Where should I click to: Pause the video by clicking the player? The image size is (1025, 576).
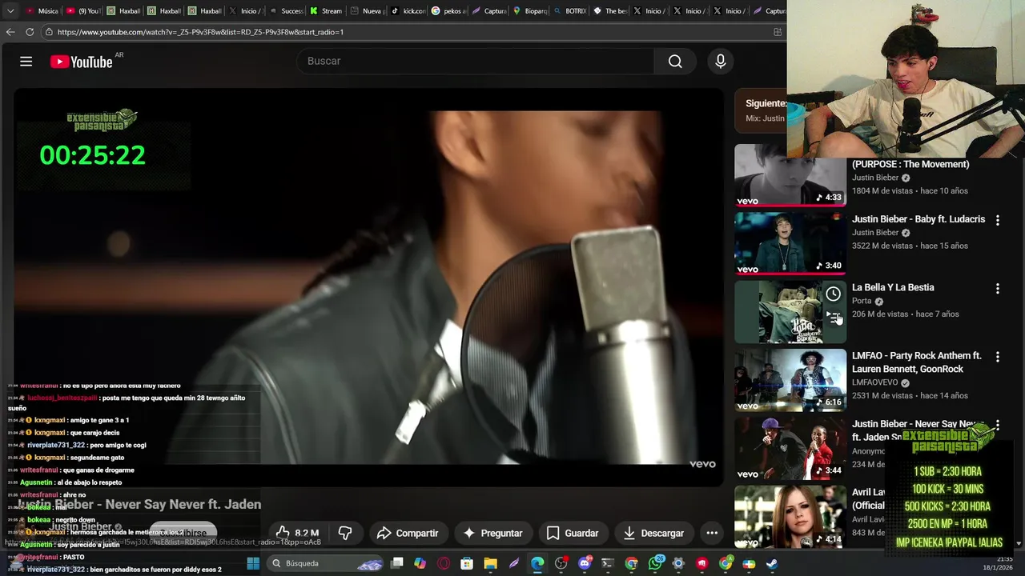point(368,286)
